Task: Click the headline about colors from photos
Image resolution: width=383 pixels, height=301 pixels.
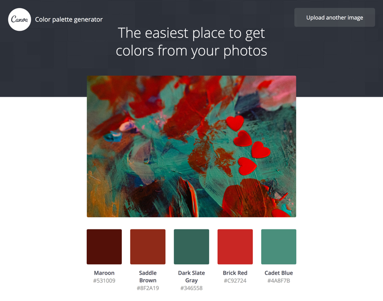Action: pos(192,42)
